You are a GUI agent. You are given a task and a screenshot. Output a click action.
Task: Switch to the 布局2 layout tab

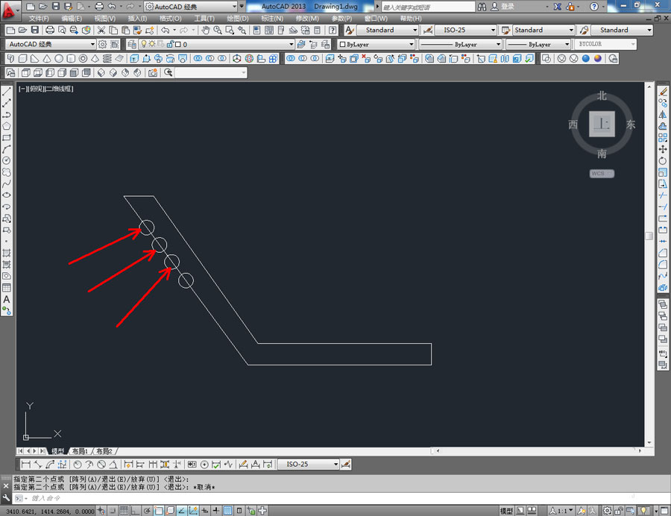pyautogui.click(x=104, y=451)
